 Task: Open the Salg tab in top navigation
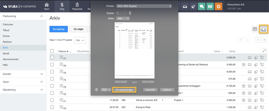pyautogui.click(x=62, y=6)
